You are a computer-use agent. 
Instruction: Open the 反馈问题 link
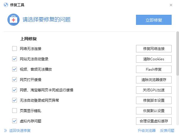click(167, 131)
